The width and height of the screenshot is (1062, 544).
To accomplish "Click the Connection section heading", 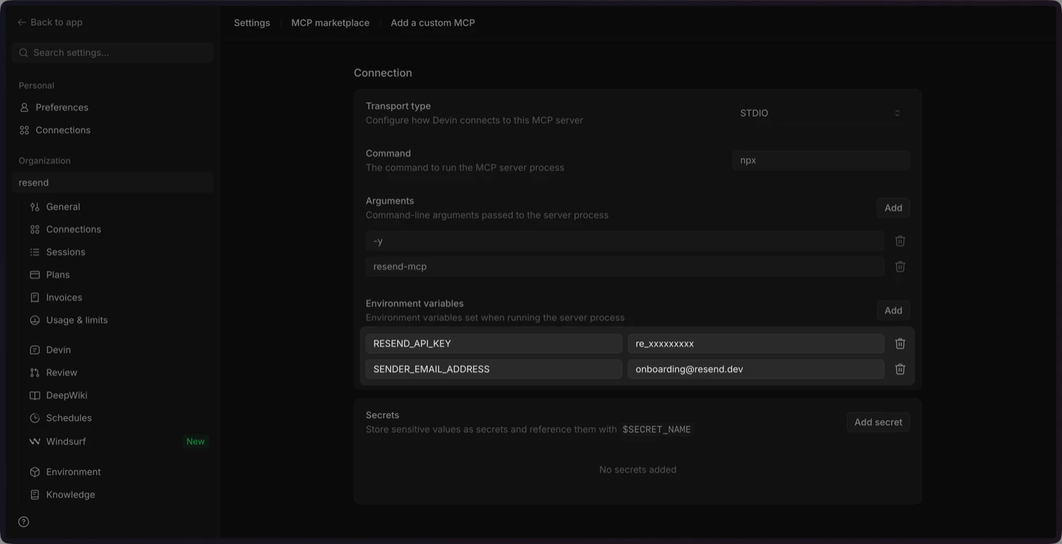I will click(x=383, y=73).
